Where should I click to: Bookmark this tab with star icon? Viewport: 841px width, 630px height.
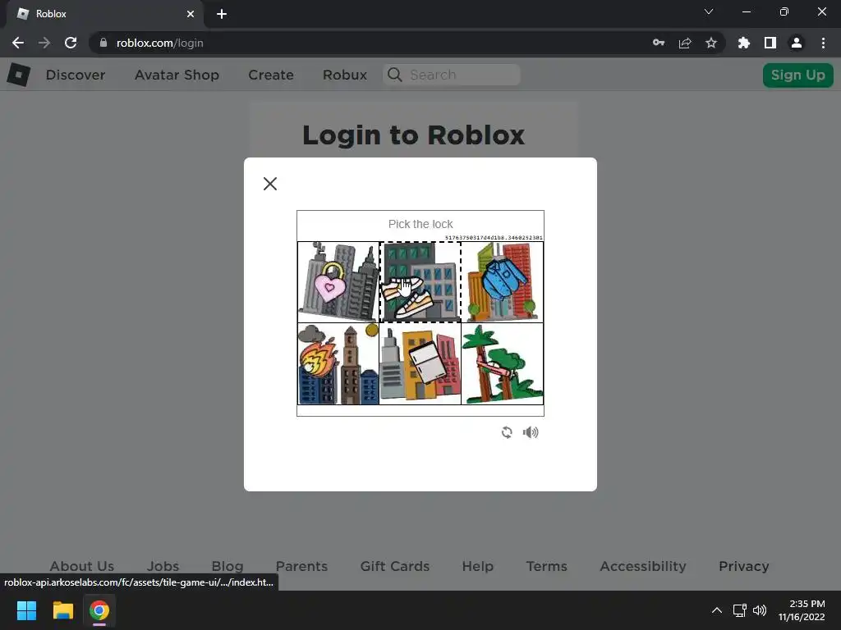tap(711, 43)
